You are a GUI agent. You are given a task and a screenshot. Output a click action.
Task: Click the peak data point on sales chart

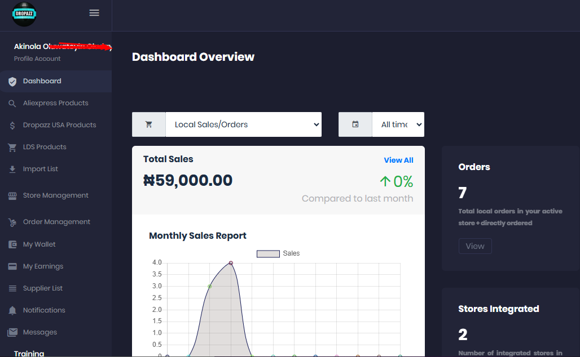(x=231, y=263)
